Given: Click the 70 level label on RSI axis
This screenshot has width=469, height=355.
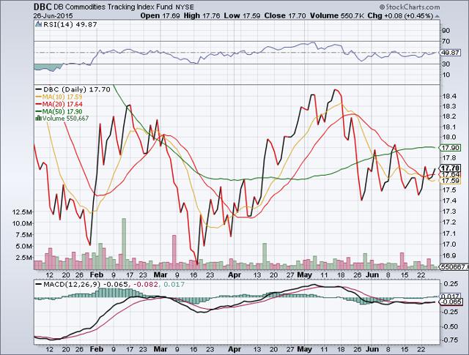Looking at the screenshot, I should tap(446, 41).
